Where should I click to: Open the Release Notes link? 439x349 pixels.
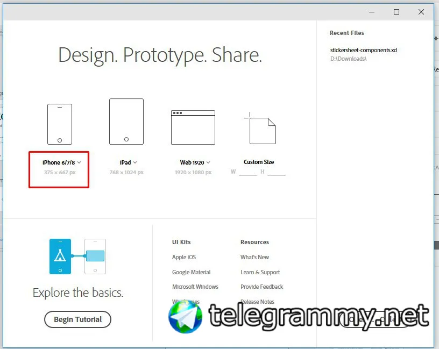(257, 302)
